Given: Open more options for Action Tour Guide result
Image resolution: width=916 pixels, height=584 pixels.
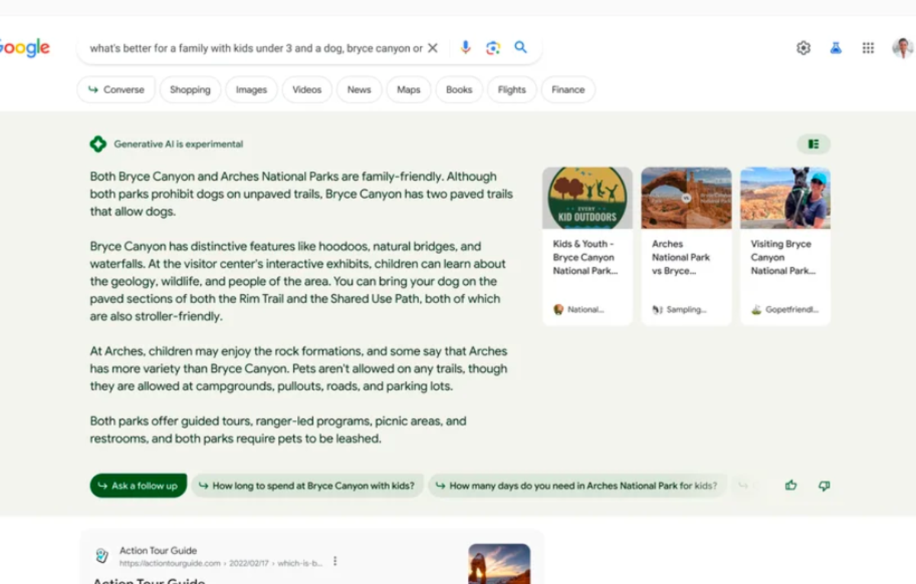Looking at the screenshot, I should coord(334,561).
